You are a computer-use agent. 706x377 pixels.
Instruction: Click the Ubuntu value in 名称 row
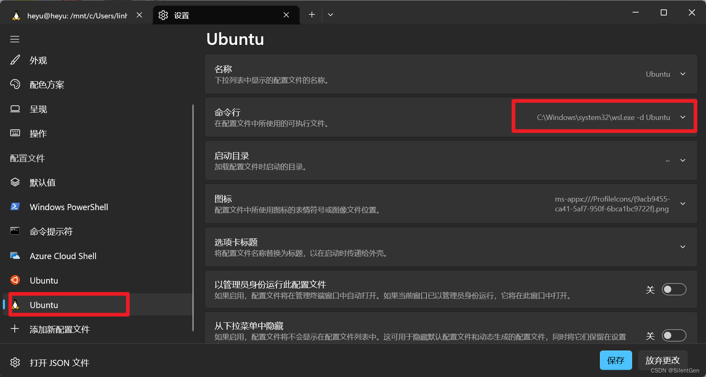point(658,74)
